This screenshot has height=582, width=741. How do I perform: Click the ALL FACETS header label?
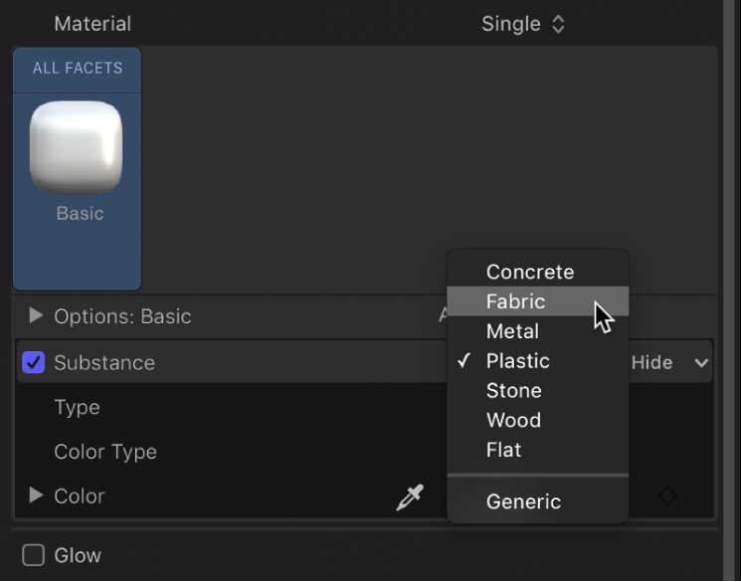tap(78, 69)
